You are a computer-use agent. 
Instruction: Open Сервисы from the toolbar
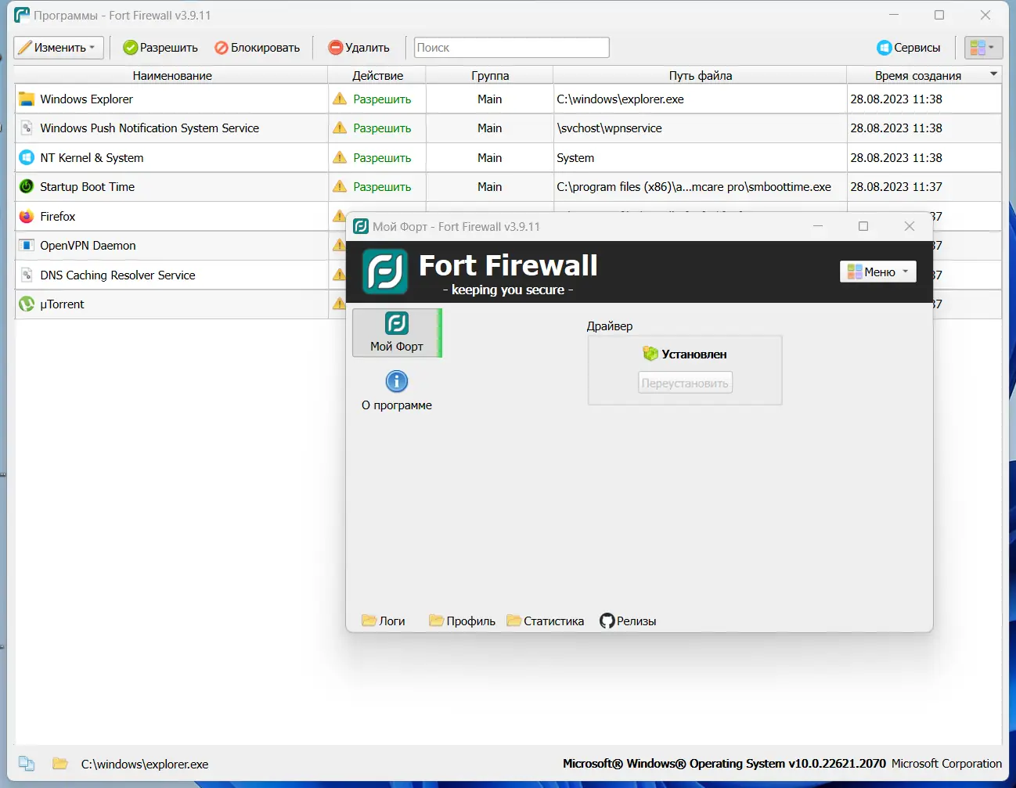click(909, 48)
